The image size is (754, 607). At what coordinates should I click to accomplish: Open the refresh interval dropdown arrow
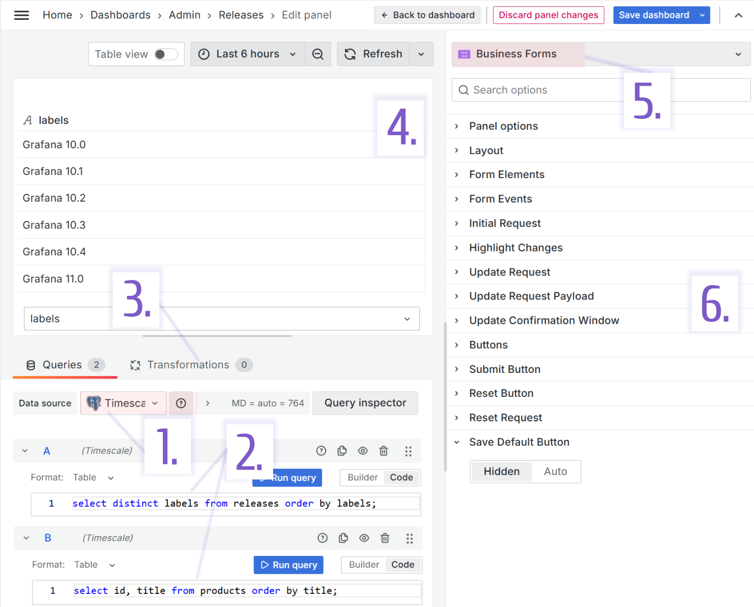click(421, 54)
